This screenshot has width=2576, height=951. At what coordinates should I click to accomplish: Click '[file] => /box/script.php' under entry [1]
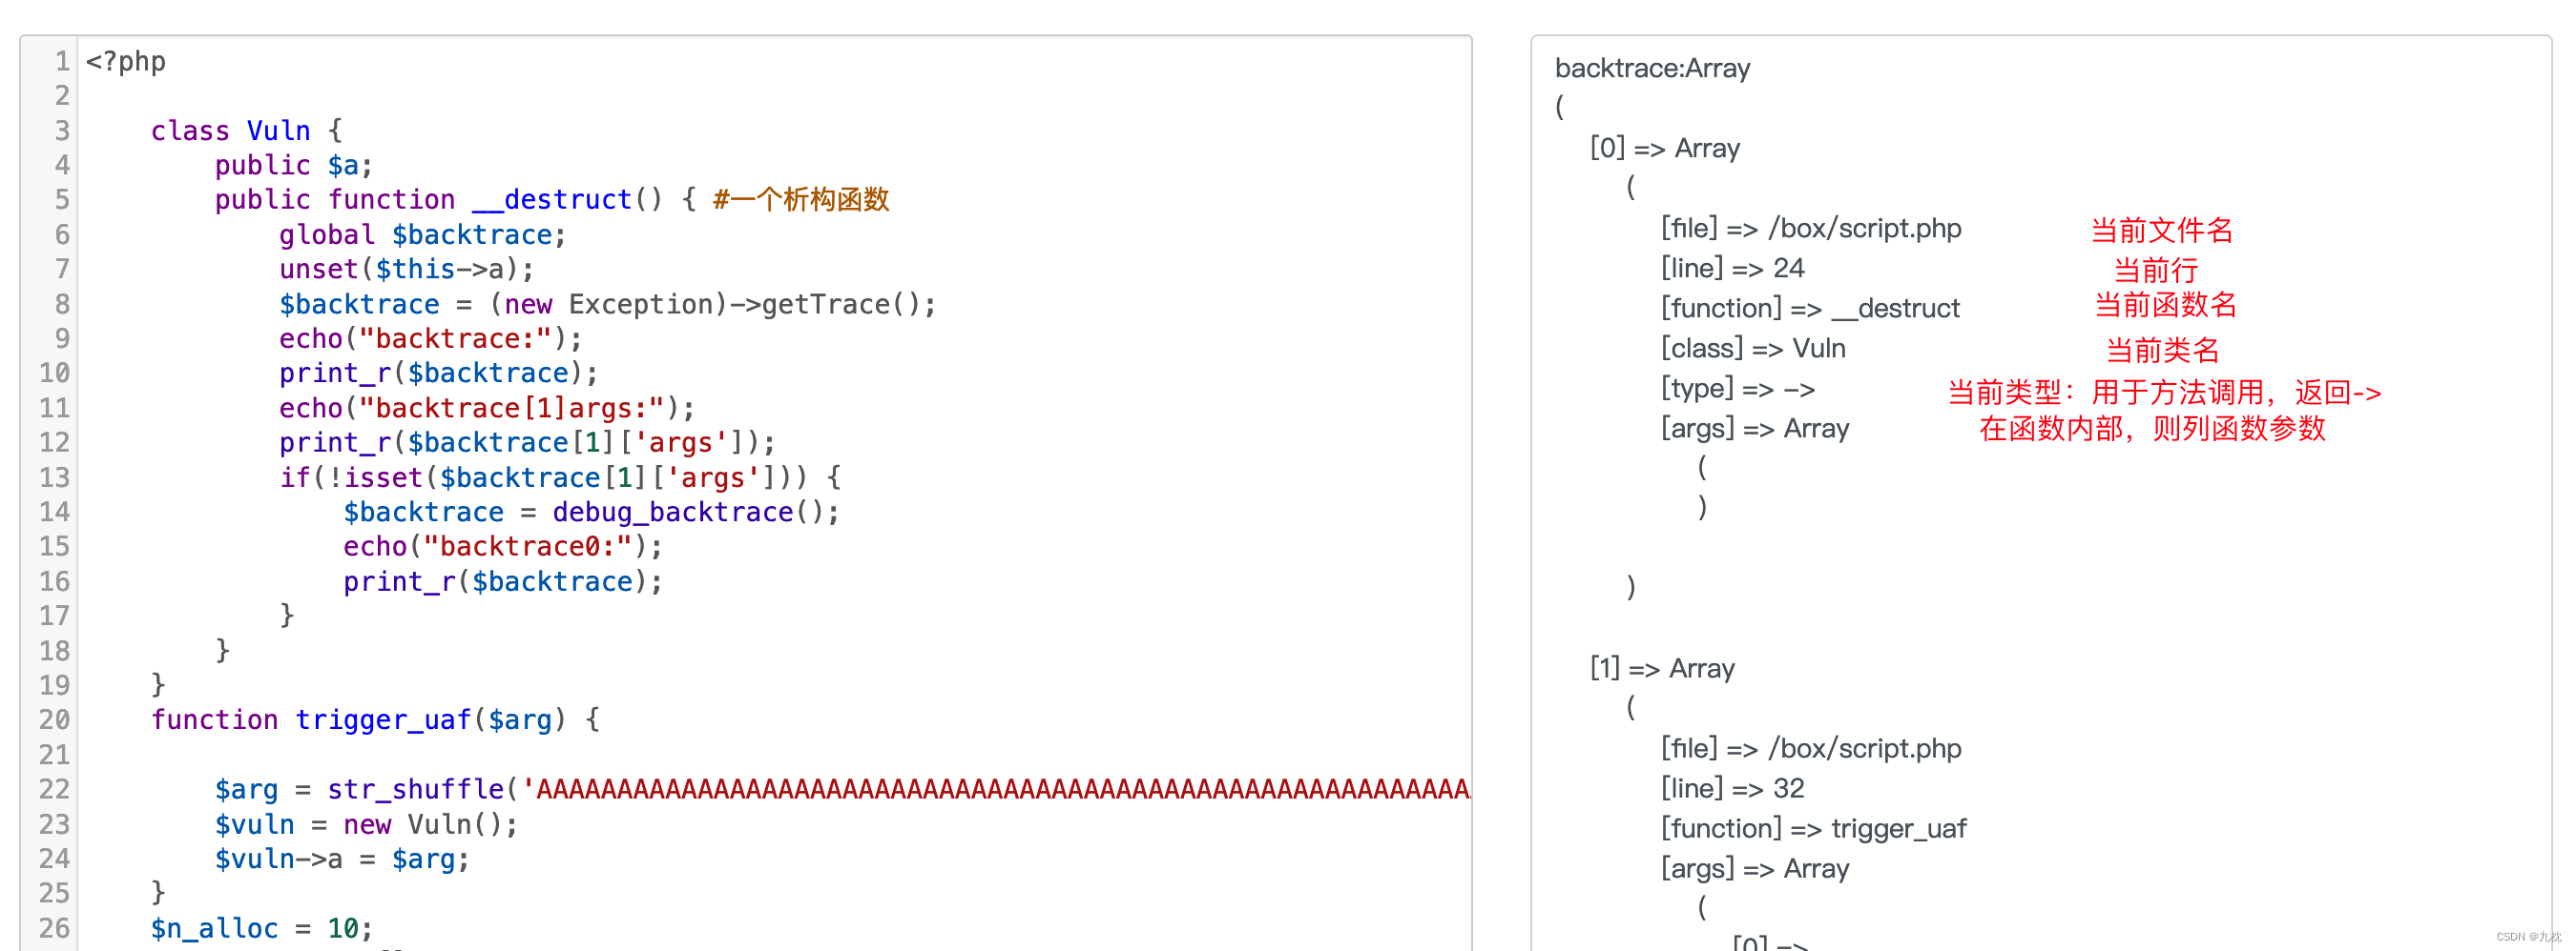pos(1811,749)
